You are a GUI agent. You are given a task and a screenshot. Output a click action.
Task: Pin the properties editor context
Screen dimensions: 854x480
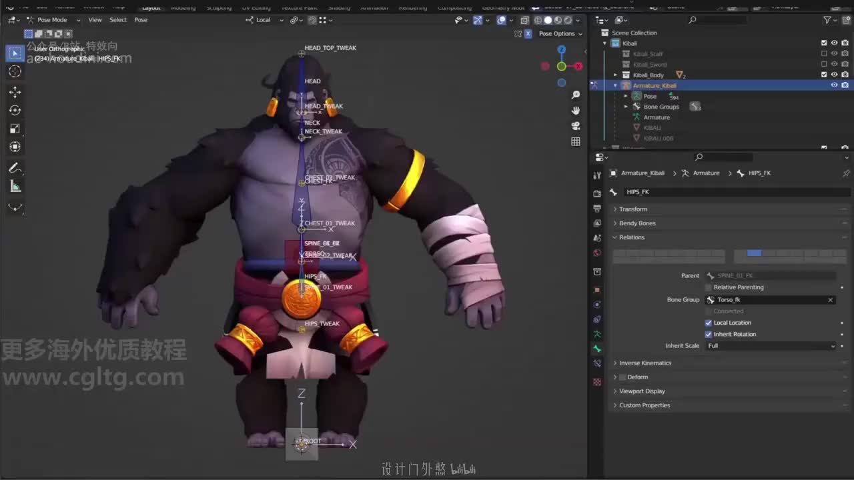pyautogui.click(x=846, y=173)
